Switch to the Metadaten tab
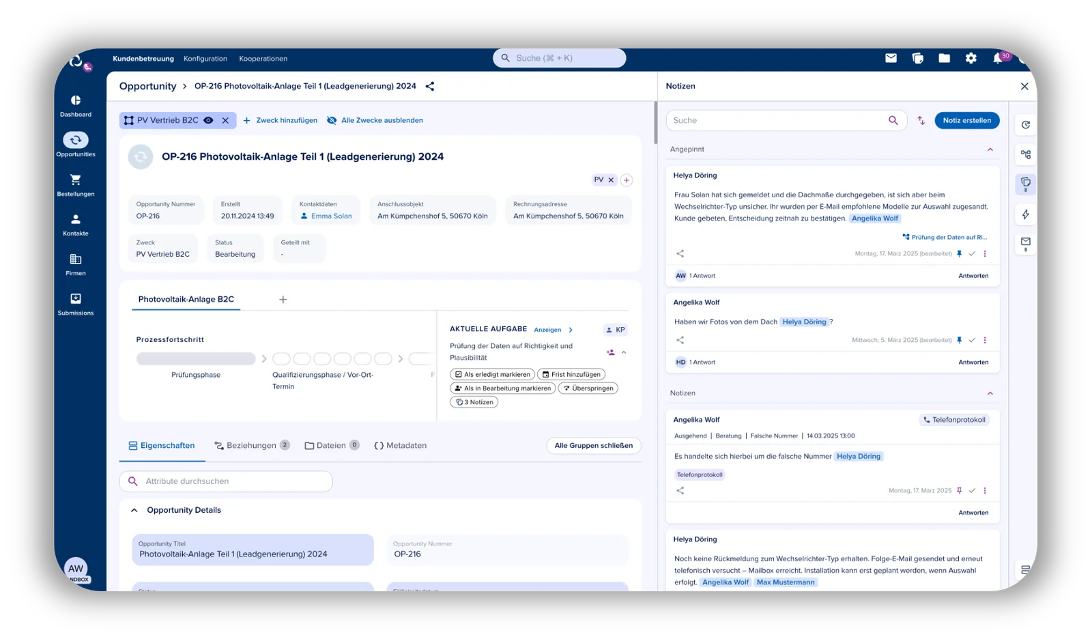 pyautogui.click(x=401, y=445)
